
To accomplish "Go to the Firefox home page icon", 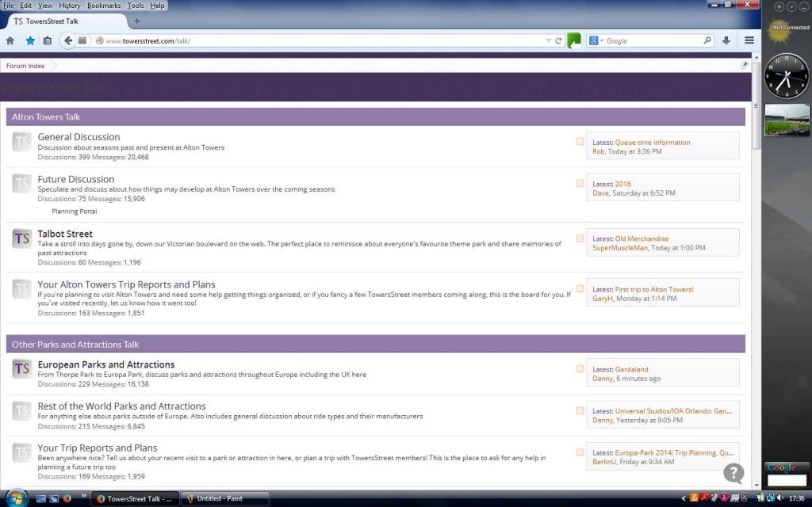I will (x=10, y=40).
